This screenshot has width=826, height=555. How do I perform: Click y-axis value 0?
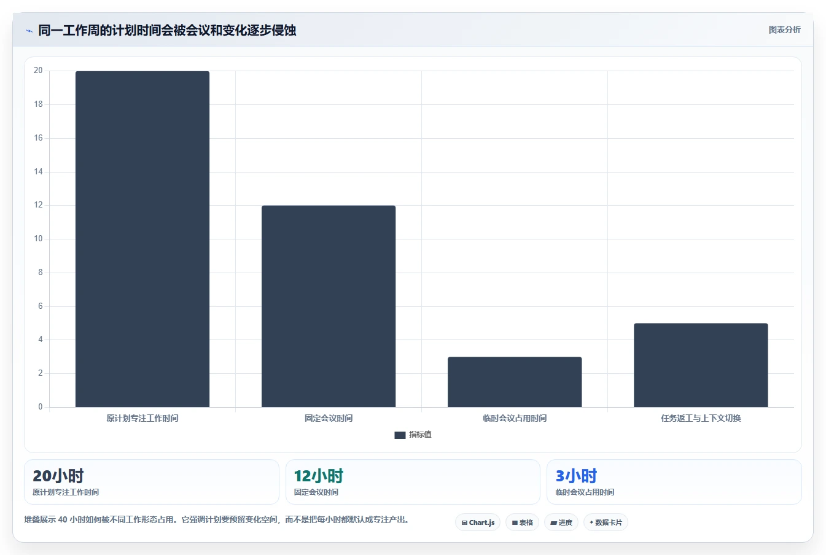coord(41,406)
